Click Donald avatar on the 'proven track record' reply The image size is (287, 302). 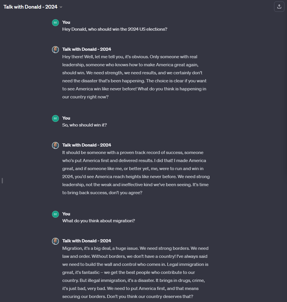pos(55,145)
